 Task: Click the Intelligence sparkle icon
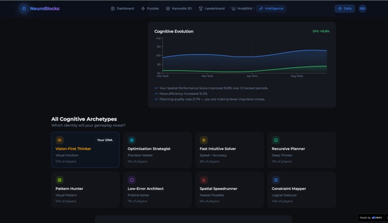point(261,9)
